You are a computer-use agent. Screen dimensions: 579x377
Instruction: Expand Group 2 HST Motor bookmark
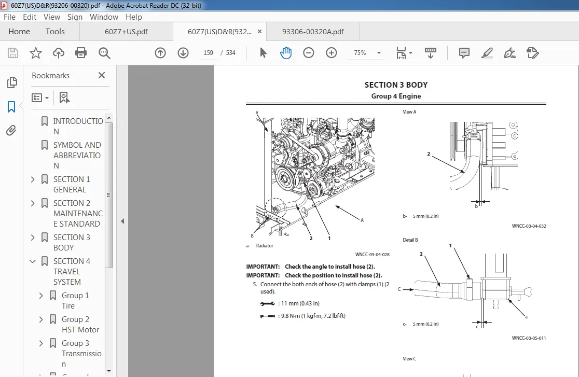click(x=41, y=319)
